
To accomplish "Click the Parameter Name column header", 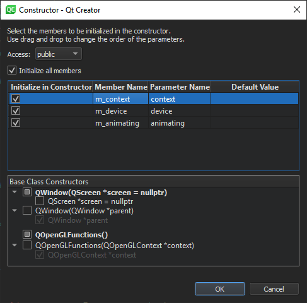I will click(180, 87).
